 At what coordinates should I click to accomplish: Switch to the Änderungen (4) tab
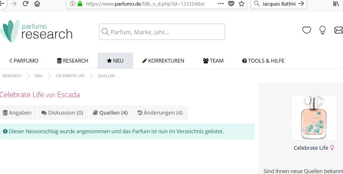[161, 113]
